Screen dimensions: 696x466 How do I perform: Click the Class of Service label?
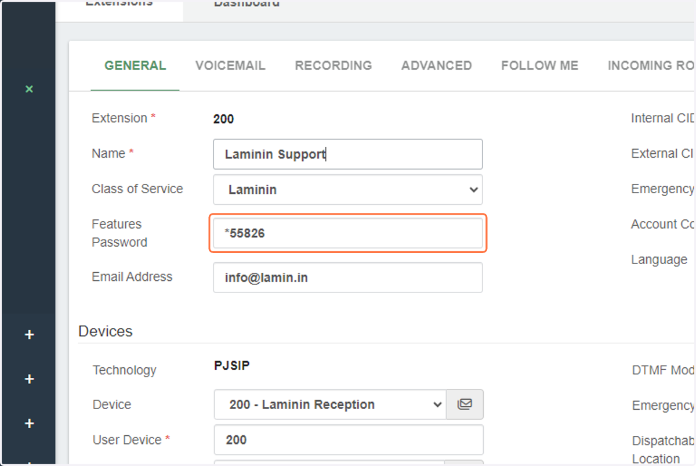point(137,189)
